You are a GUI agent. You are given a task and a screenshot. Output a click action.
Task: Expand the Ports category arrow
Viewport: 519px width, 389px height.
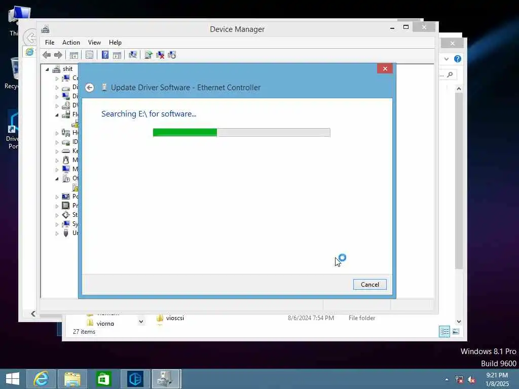tap(57, 197)
